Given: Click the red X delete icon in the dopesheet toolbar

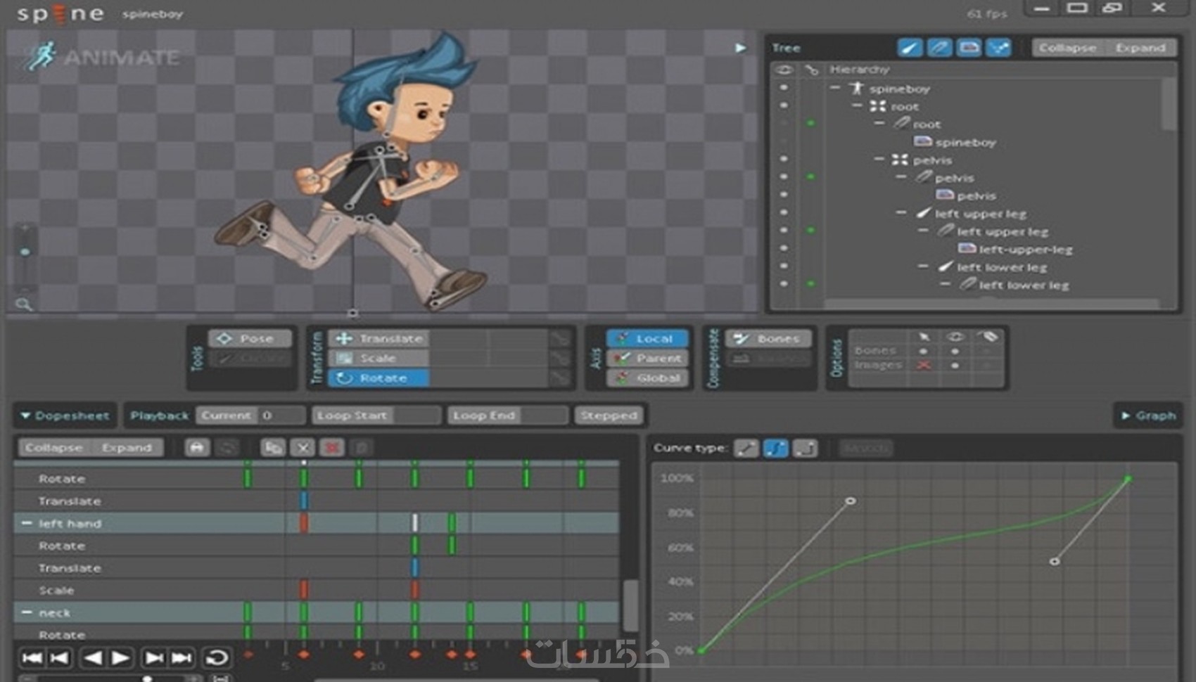Looking at the screenshot, I should [332, 447].
